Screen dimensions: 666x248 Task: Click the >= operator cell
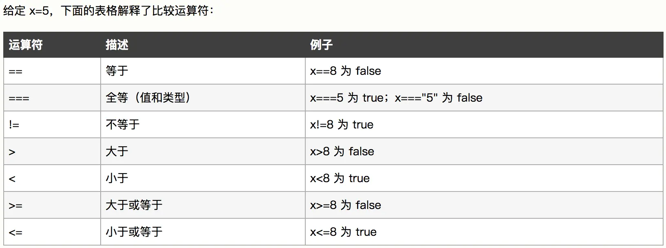(x=15, y=206)
